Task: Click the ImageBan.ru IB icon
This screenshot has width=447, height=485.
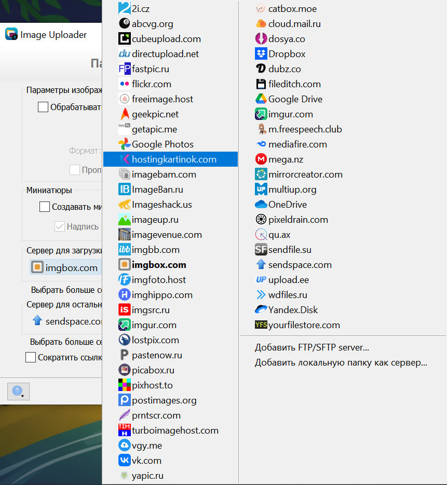Action: [x=125, y=190]
